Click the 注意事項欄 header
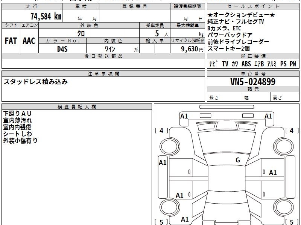301x225 pixels. click(x=103, y=73)
